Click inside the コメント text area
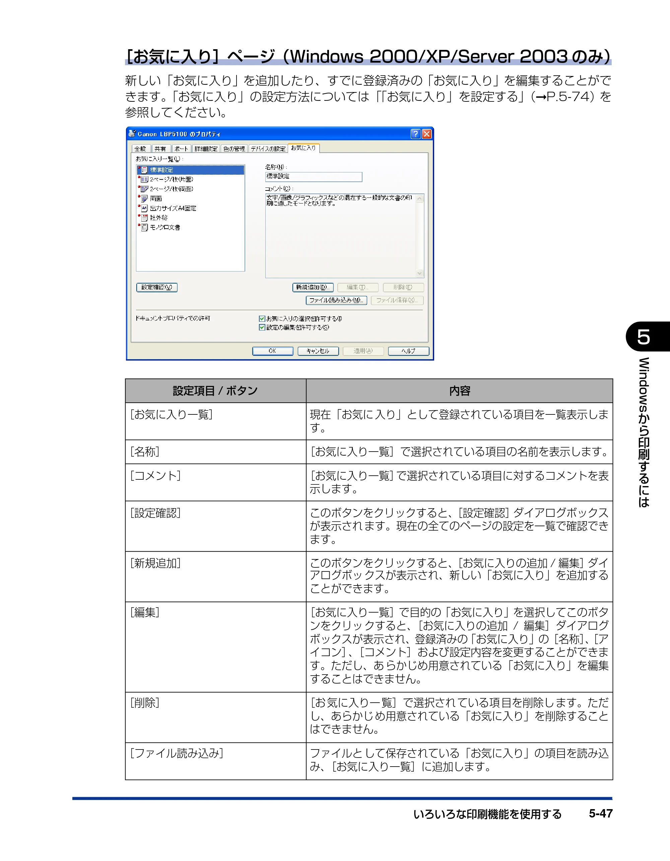 (340, 235)
